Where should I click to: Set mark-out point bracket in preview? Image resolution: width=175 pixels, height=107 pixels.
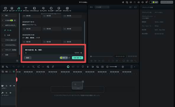point(113,61)
